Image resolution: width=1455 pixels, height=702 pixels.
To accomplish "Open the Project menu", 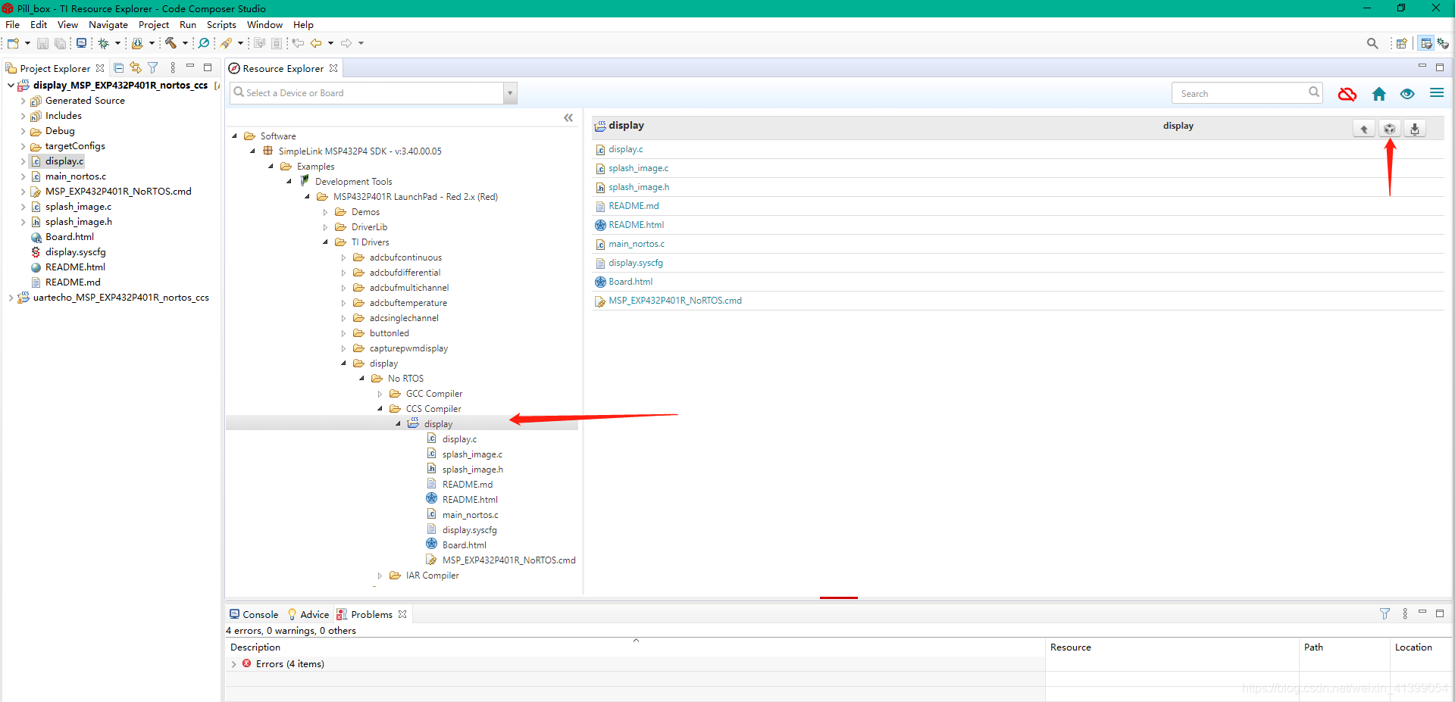I will click(154, 24).
